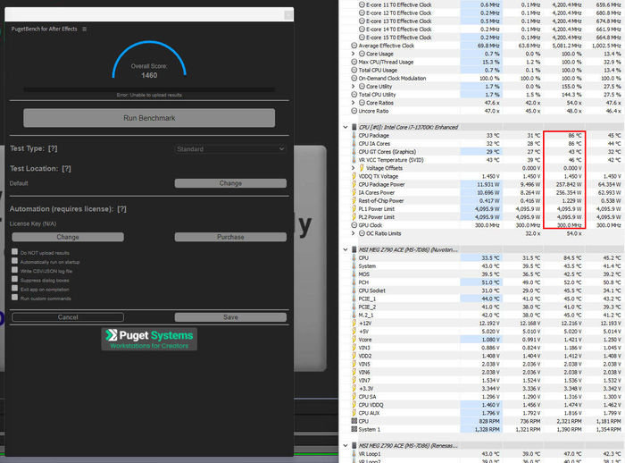Expand the Core Ratios row
The height and width of the screenshot is (463, 625).
353,103
